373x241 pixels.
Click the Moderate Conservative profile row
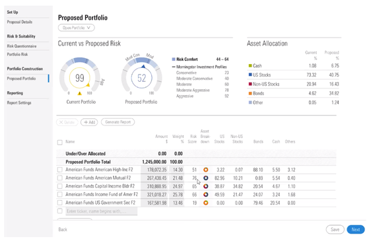coord(202,79)
